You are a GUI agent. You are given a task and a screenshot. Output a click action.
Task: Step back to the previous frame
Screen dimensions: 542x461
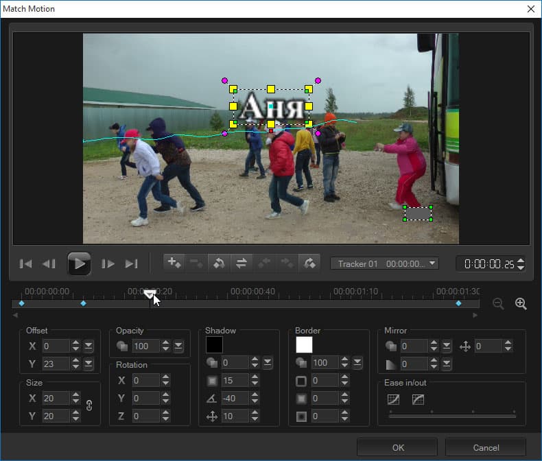[49, 263]
